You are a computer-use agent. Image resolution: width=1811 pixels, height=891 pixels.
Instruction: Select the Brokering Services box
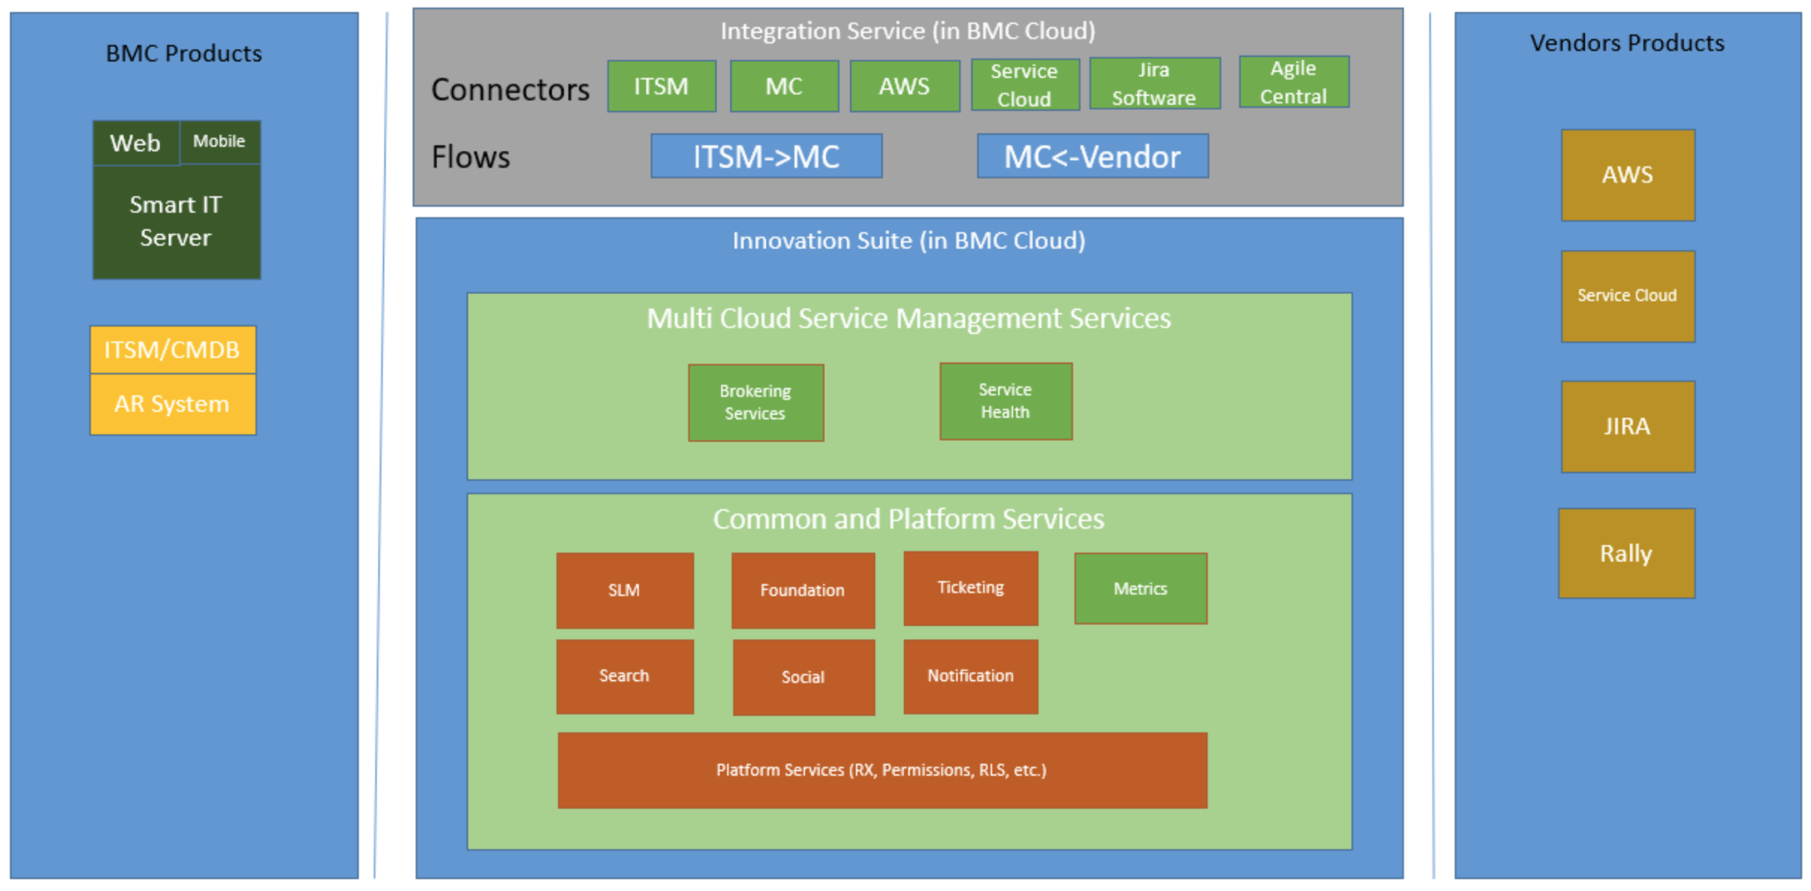[756, 402]
